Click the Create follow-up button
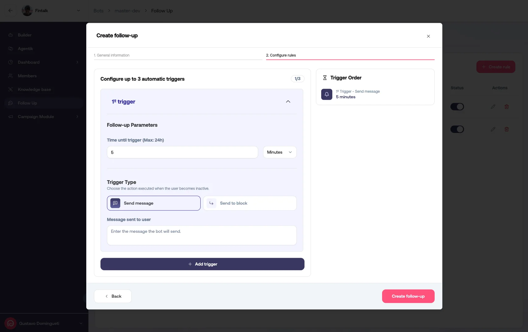 click(x=408, y=296)
